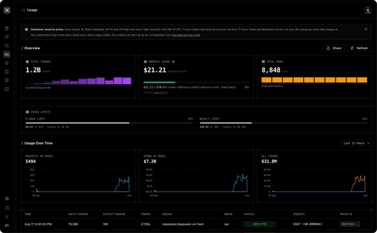Viewport: 377px width, 233px height.
Task: Open the 'Last 12 hours' time range dropdown
Action: 356,143
